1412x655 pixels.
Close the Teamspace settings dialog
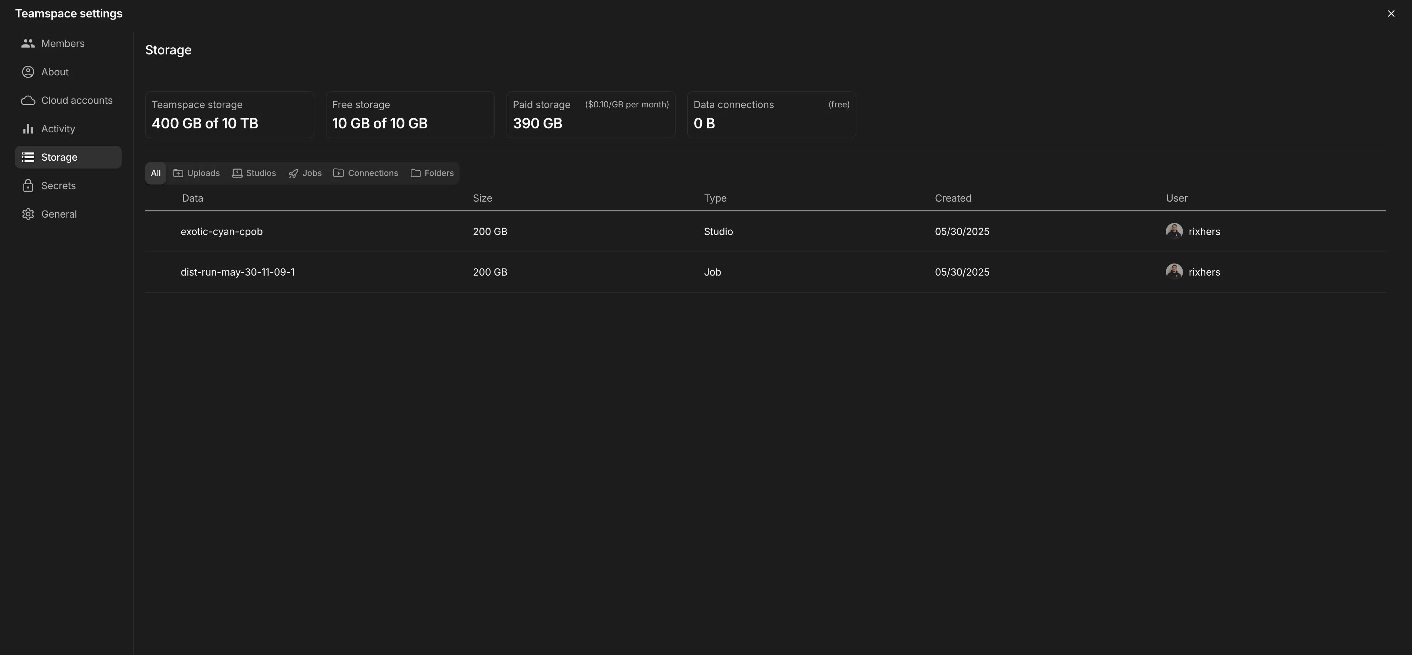coord(1391,14)
